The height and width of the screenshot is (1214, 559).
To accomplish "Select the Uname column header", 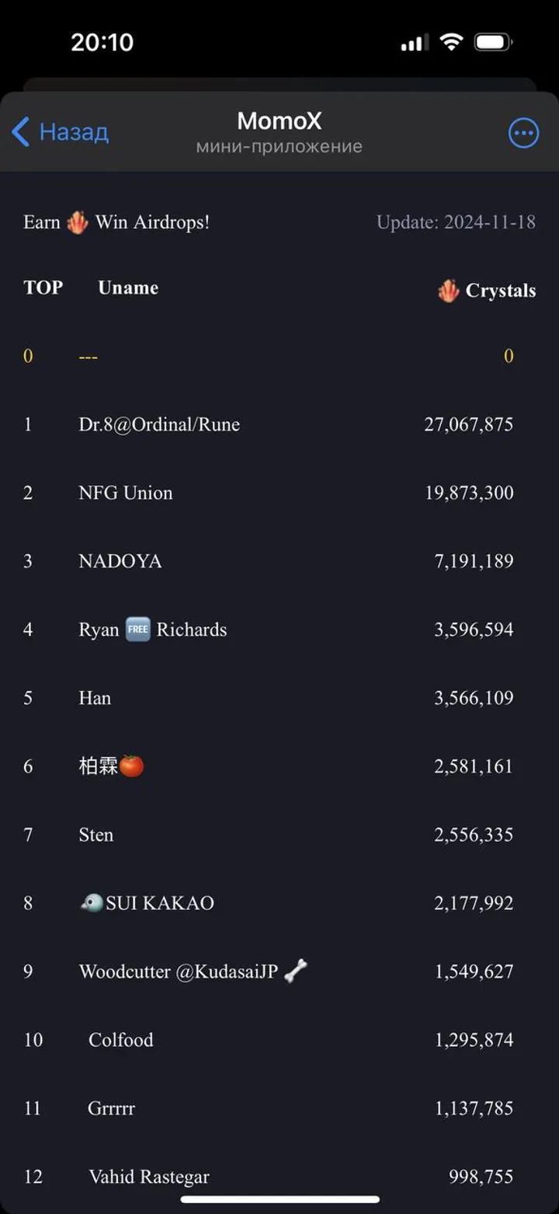I will pos(128,288).
